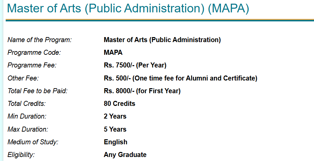
Task: Click the 'Total Fee to be Paid:' label
Action: click(37, 91)
